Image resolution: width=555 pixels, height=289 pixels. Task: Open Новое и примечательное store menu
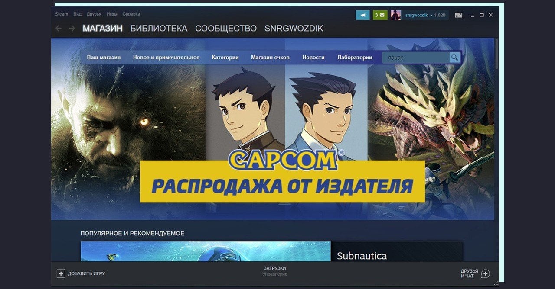click(166, 58)
